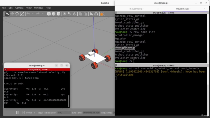Click the red title bar of small terminal

[37, 69]
